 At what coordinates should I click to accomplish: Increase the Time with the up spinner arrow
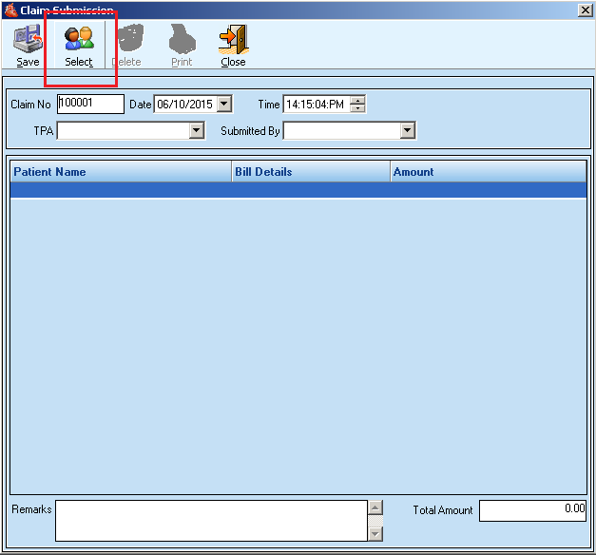(357, 101)
